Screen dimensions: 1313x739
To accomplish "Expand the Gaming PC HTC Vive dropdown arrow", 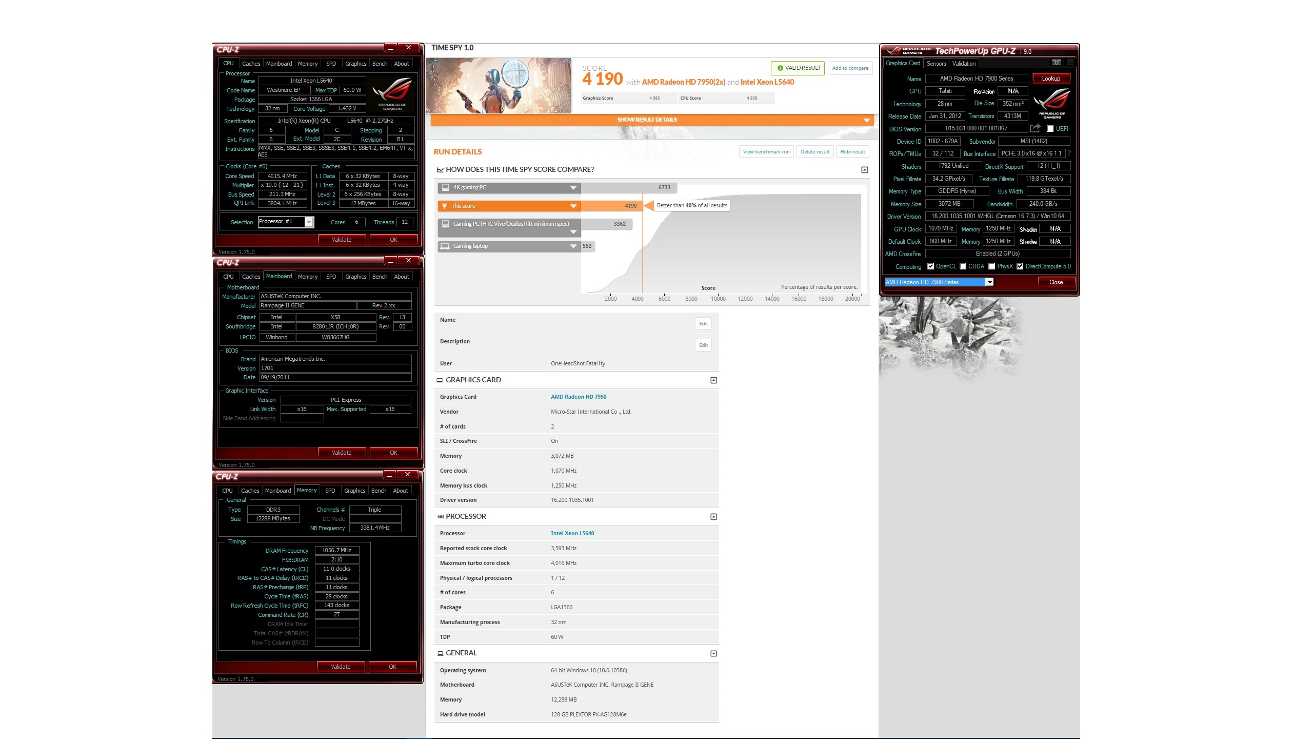I will coord(573,232).
